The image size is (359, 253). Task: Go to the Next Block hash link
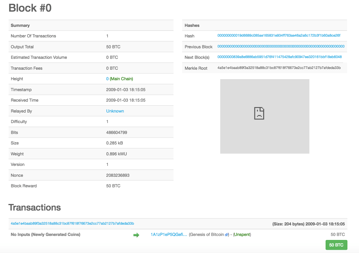(x=280, y=57)
